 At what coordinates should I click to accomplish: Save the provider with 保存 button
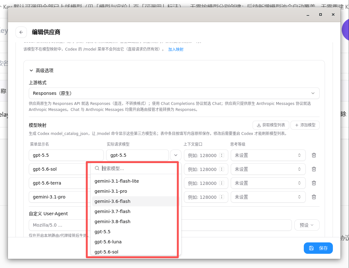click(318, 248)
